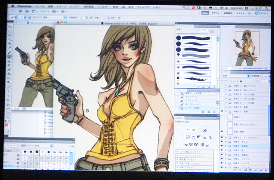
Task: Open the フィルター (Filter) menu
Action: [x=103, y=7]
